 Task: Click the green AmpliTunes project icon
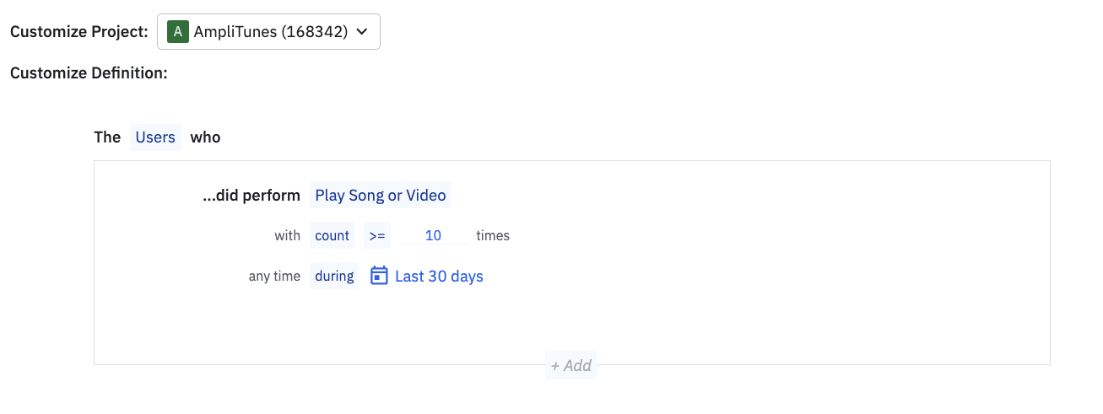coord(176,32)
